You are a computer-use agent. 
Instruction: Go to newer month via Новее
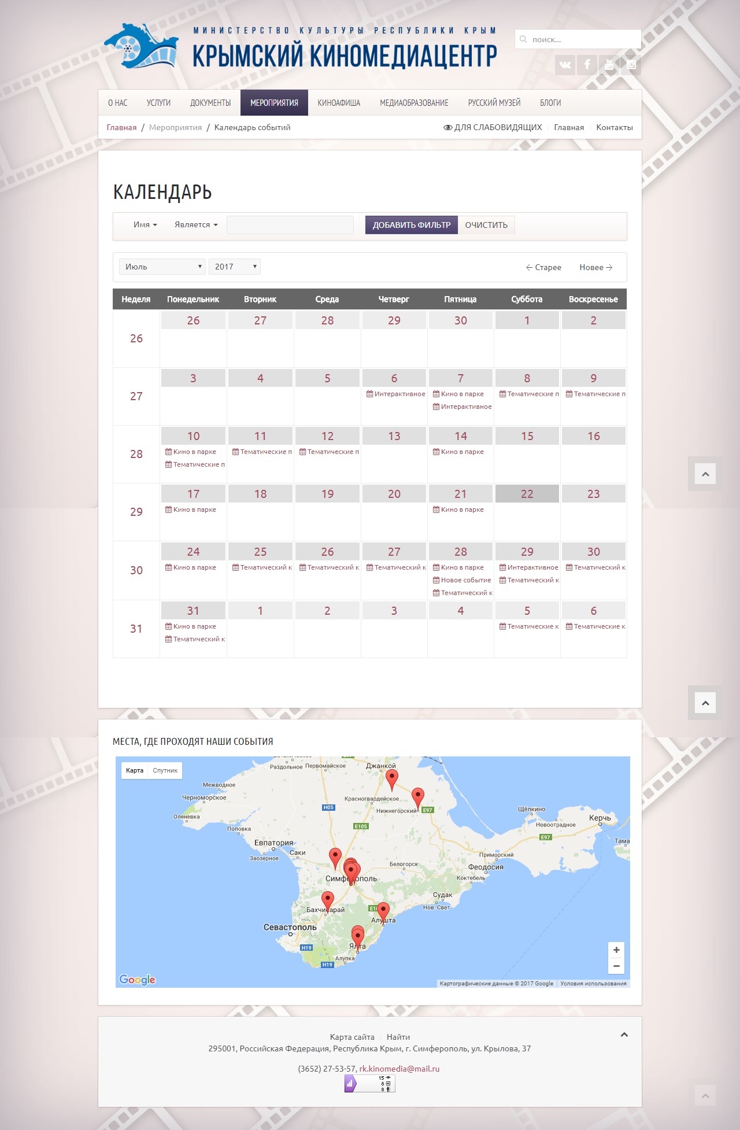point(595,267)
